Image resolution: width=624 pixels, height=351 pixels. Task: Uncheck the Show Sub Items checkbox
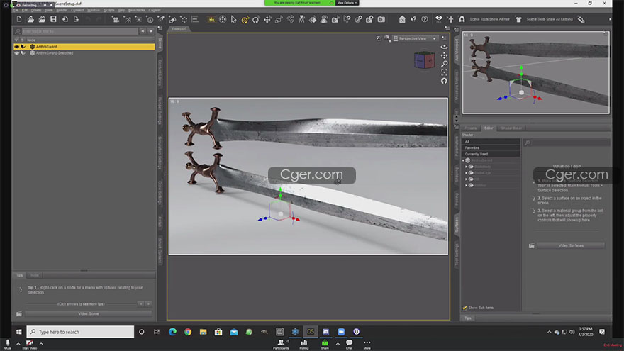click(x=465, y=308)
